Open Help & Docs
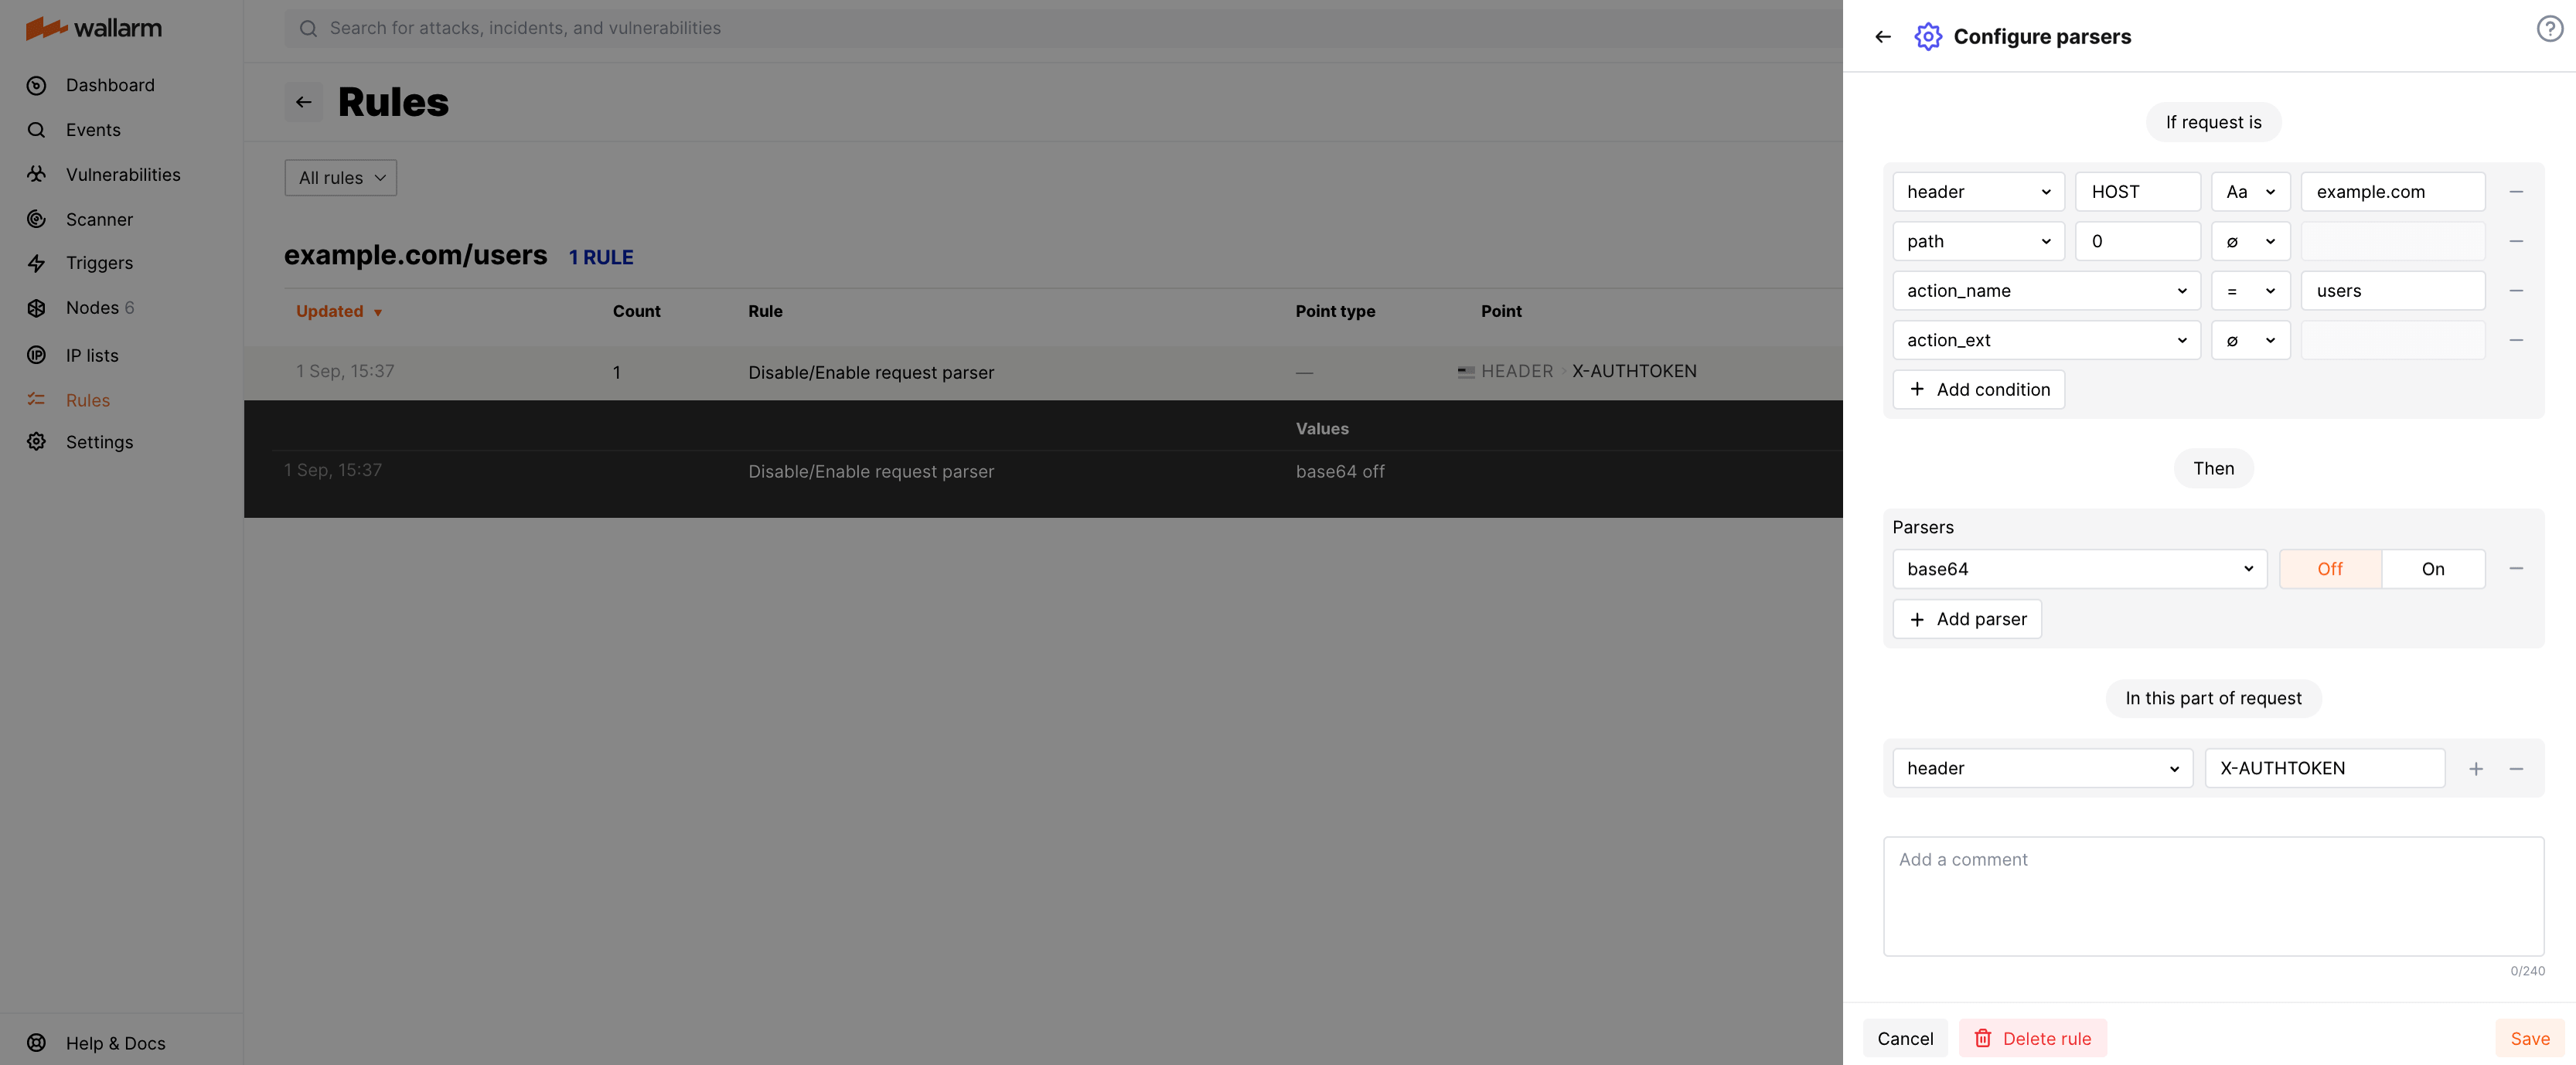Image resolution: width=2576 pixels, height=1065 pixels. (115, 1043)
